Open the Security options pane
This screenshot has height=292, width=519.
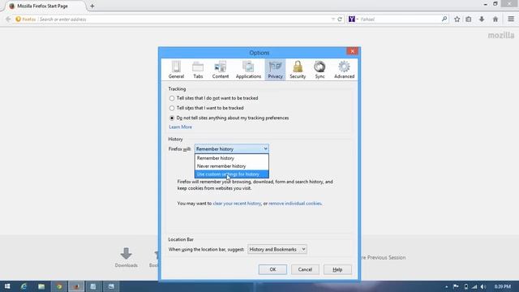[298, 70]
